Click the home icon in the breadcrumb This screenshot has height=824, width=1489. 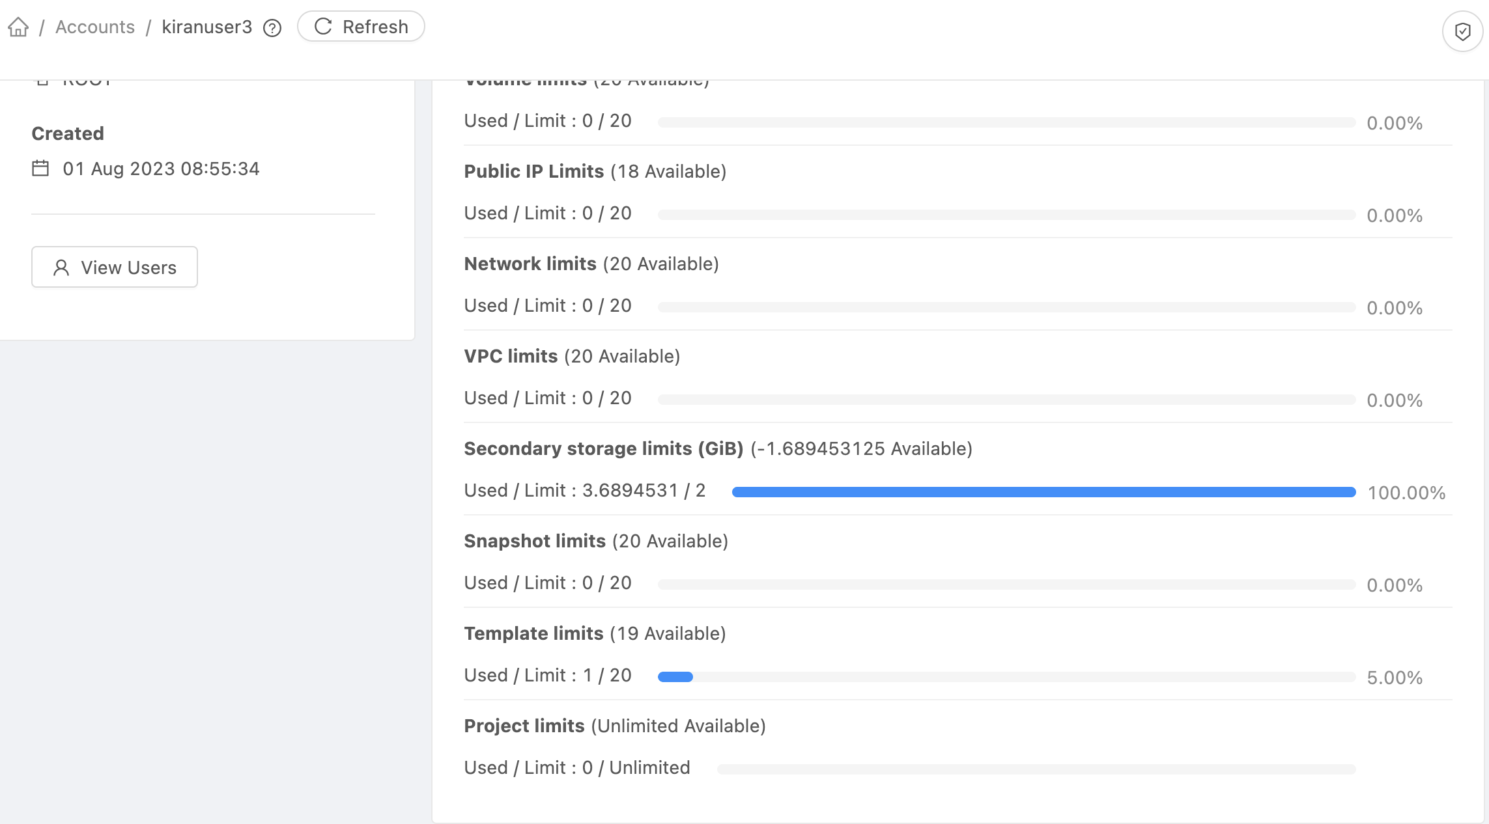click(x=18, y=27)
